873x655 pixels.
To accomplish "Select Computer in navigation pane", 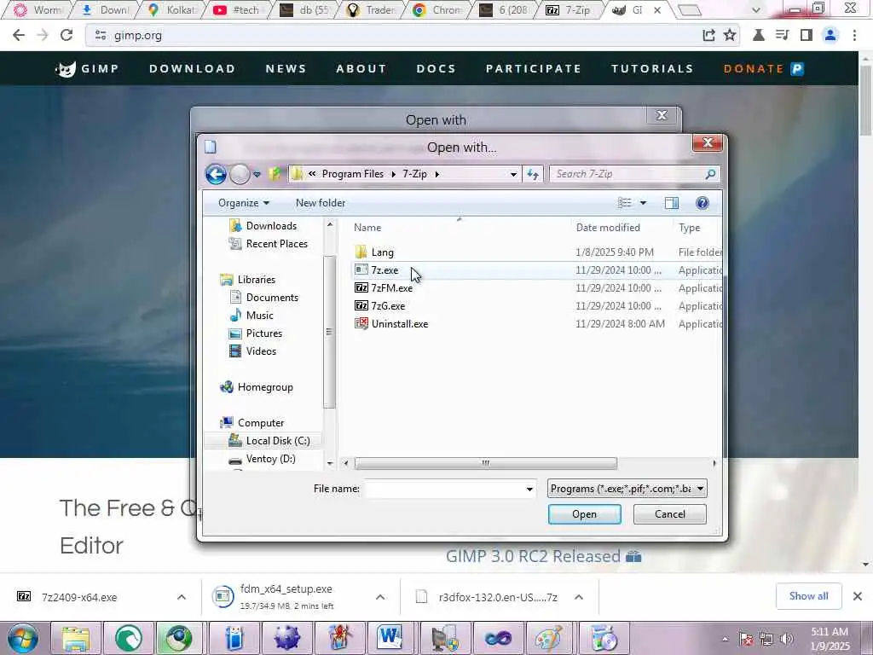I will tap(252, 423).
